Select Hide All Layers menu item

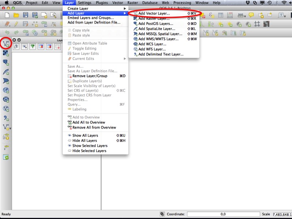click(95, 141)
